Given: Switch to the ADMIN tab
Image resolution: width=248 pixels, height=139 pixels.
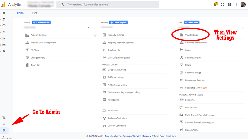Looking at the screenshot, I should click(20, 13).
